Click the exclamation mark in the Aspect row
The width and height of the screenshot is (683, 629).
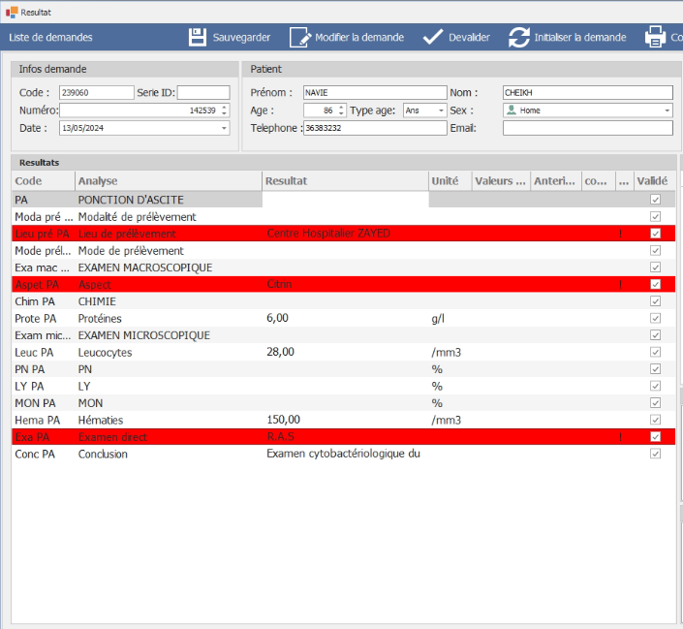click(x=621, y=284)
